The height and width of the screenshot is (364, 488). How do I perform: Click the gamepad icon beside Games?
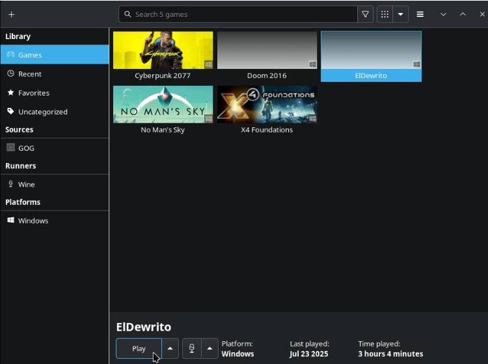(10, 55)
